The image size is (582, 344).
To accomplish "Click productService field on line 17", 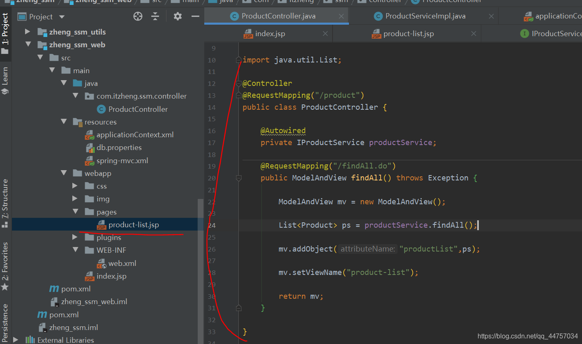I will [401, 142].
